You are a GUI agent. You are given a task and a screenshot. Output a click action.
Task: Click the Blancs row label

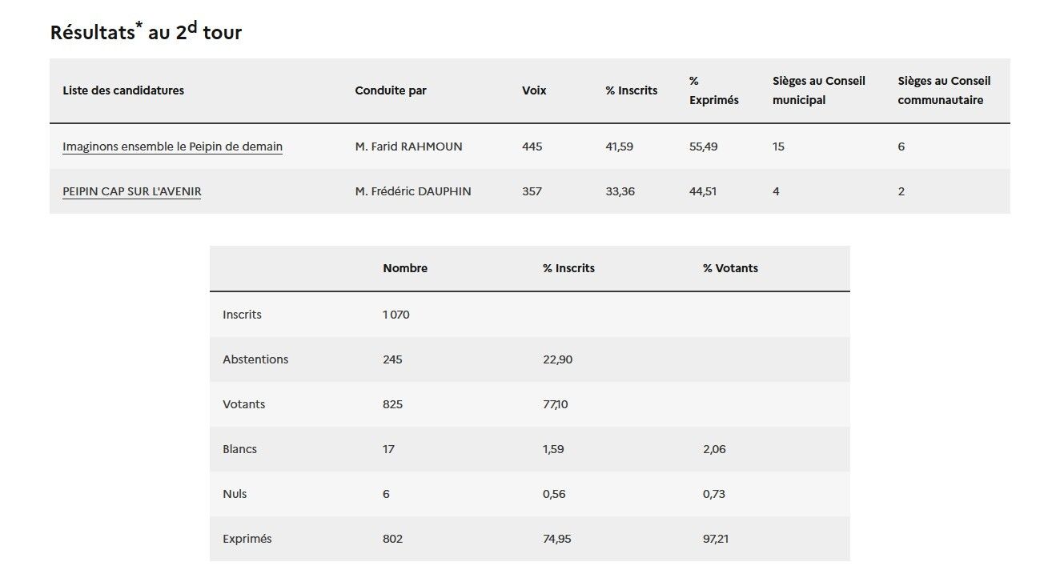click(x=239, y=449)
